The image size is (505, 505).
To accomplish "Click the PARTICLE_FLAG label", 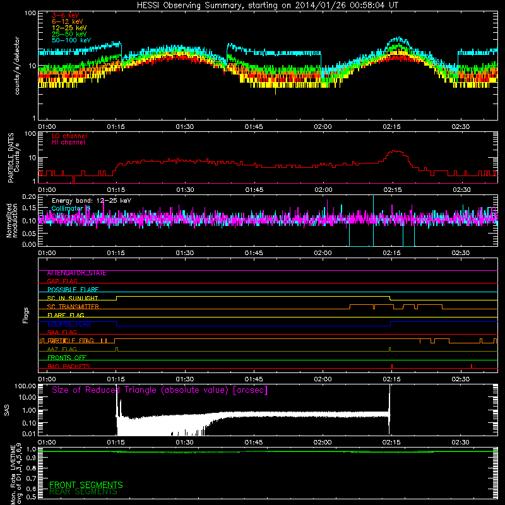I will [71, 341].
